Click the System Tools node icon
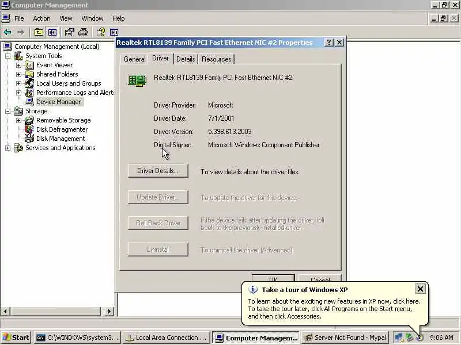The image size is (461, 345). [18, 56]
